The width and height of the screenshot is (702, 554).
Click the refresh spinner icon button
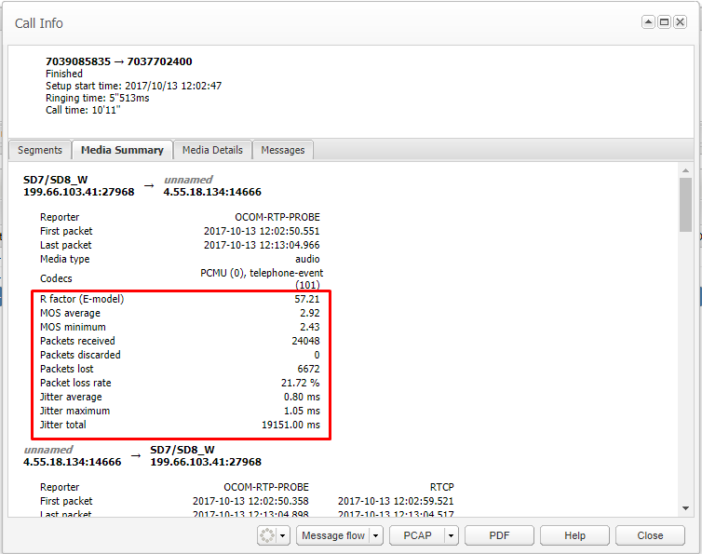pos(267,535)
